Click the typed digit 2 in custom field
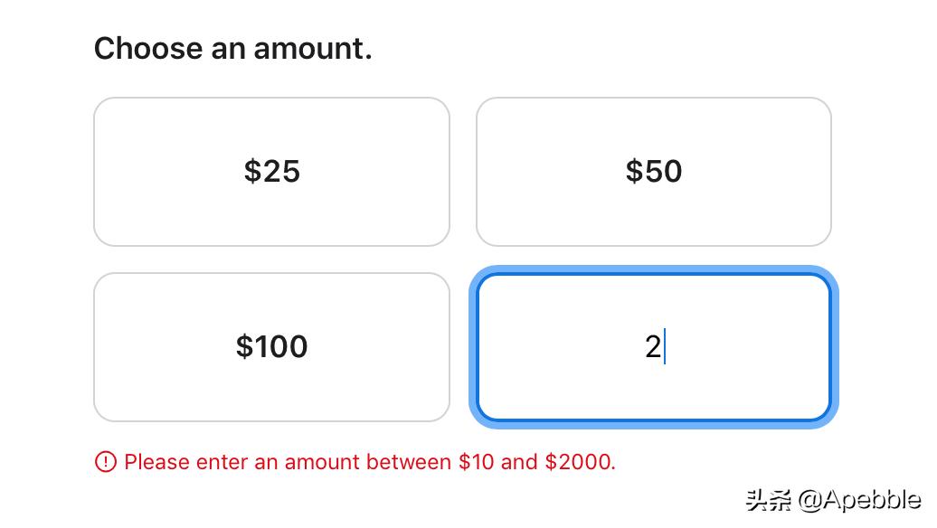This screenshot has height=528, width=937. tap(653, 347)
